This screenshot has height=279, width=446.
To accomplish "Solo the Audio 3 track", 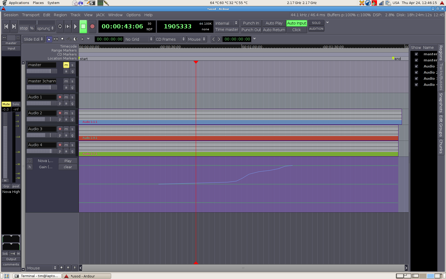I will pos(72,129).
